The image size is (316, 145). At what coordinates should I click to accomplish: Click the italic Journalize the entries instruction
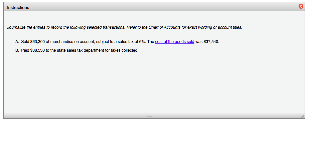tap(125, 27)
